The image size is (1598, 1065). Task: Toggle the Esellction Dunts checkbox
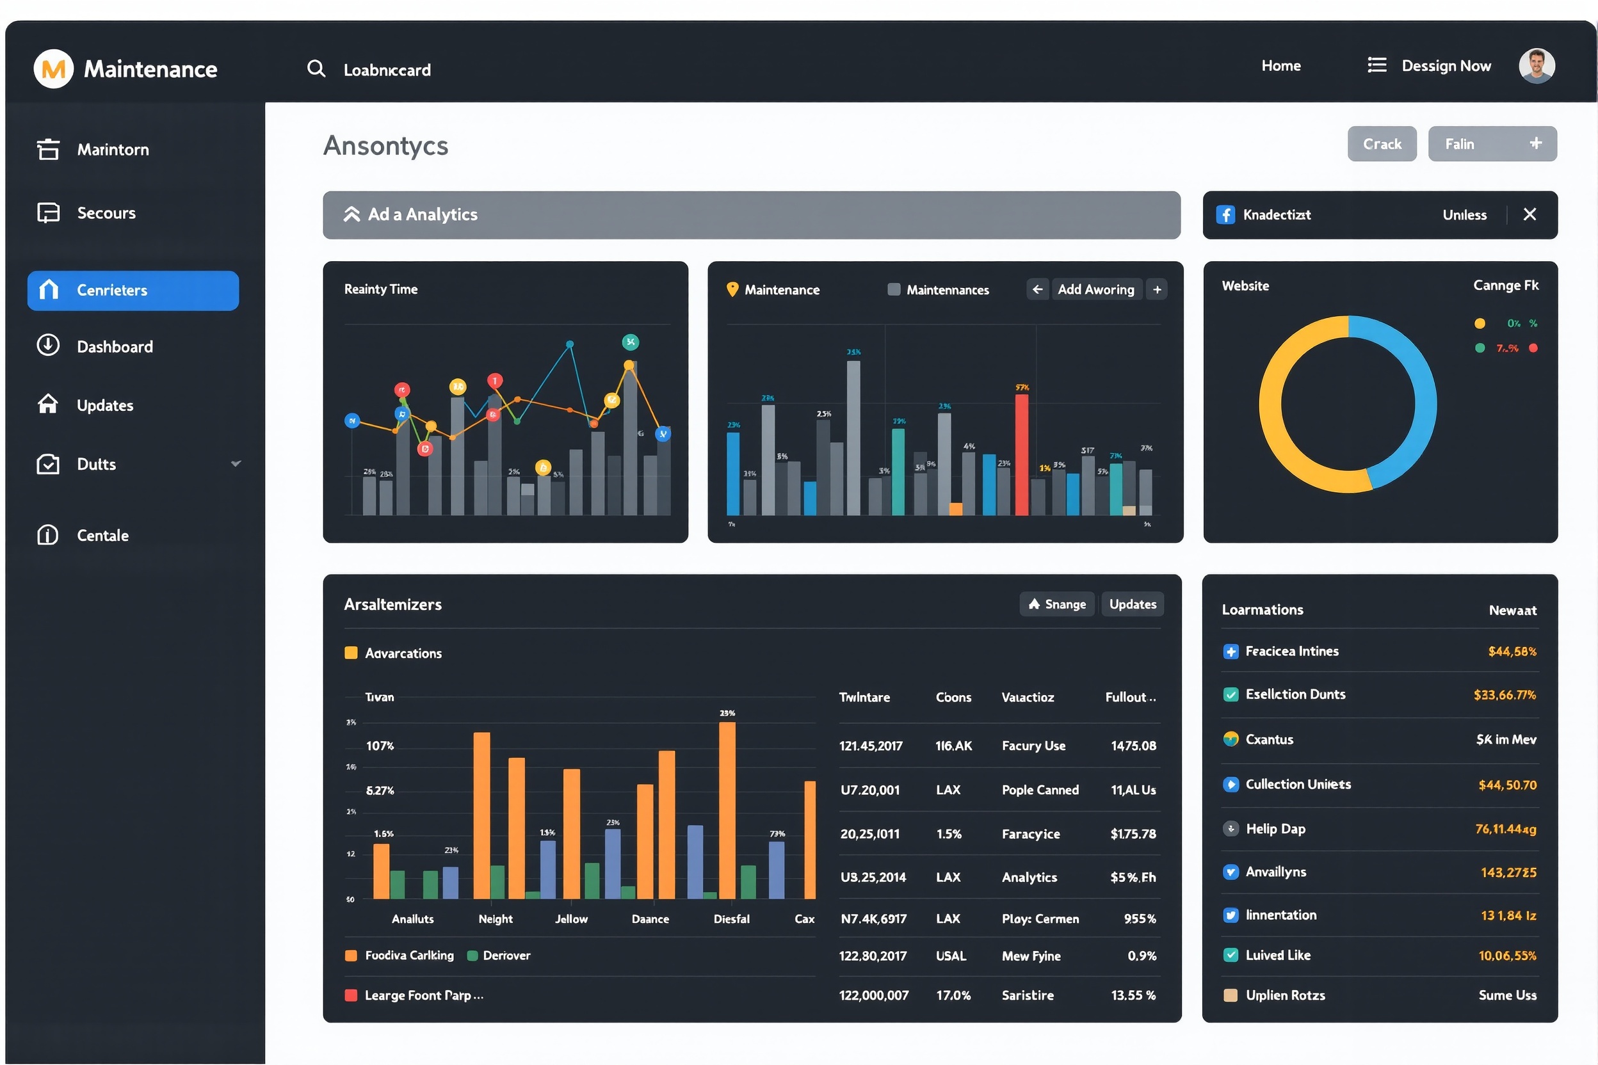click(x=1231, y=695)
